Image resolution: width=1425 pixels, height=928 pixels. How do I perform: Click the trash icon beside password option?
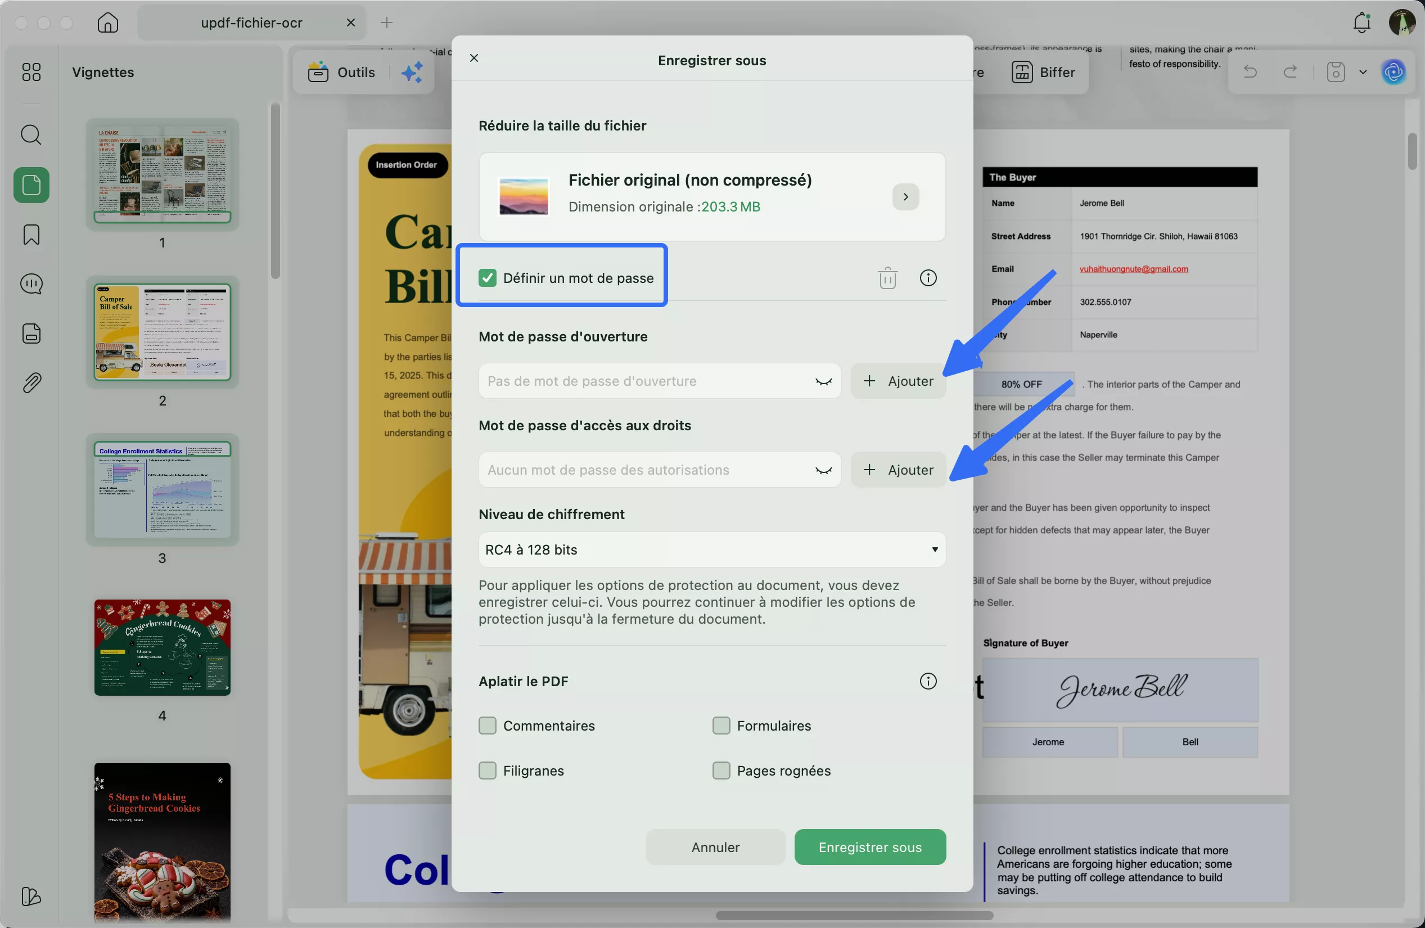(887, 278)
